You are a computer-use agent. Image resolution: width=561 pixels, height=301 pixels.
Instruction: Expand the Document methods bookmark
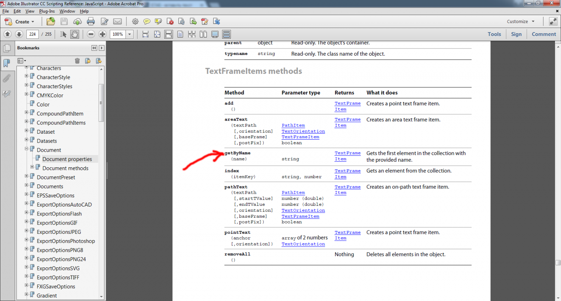32,168
